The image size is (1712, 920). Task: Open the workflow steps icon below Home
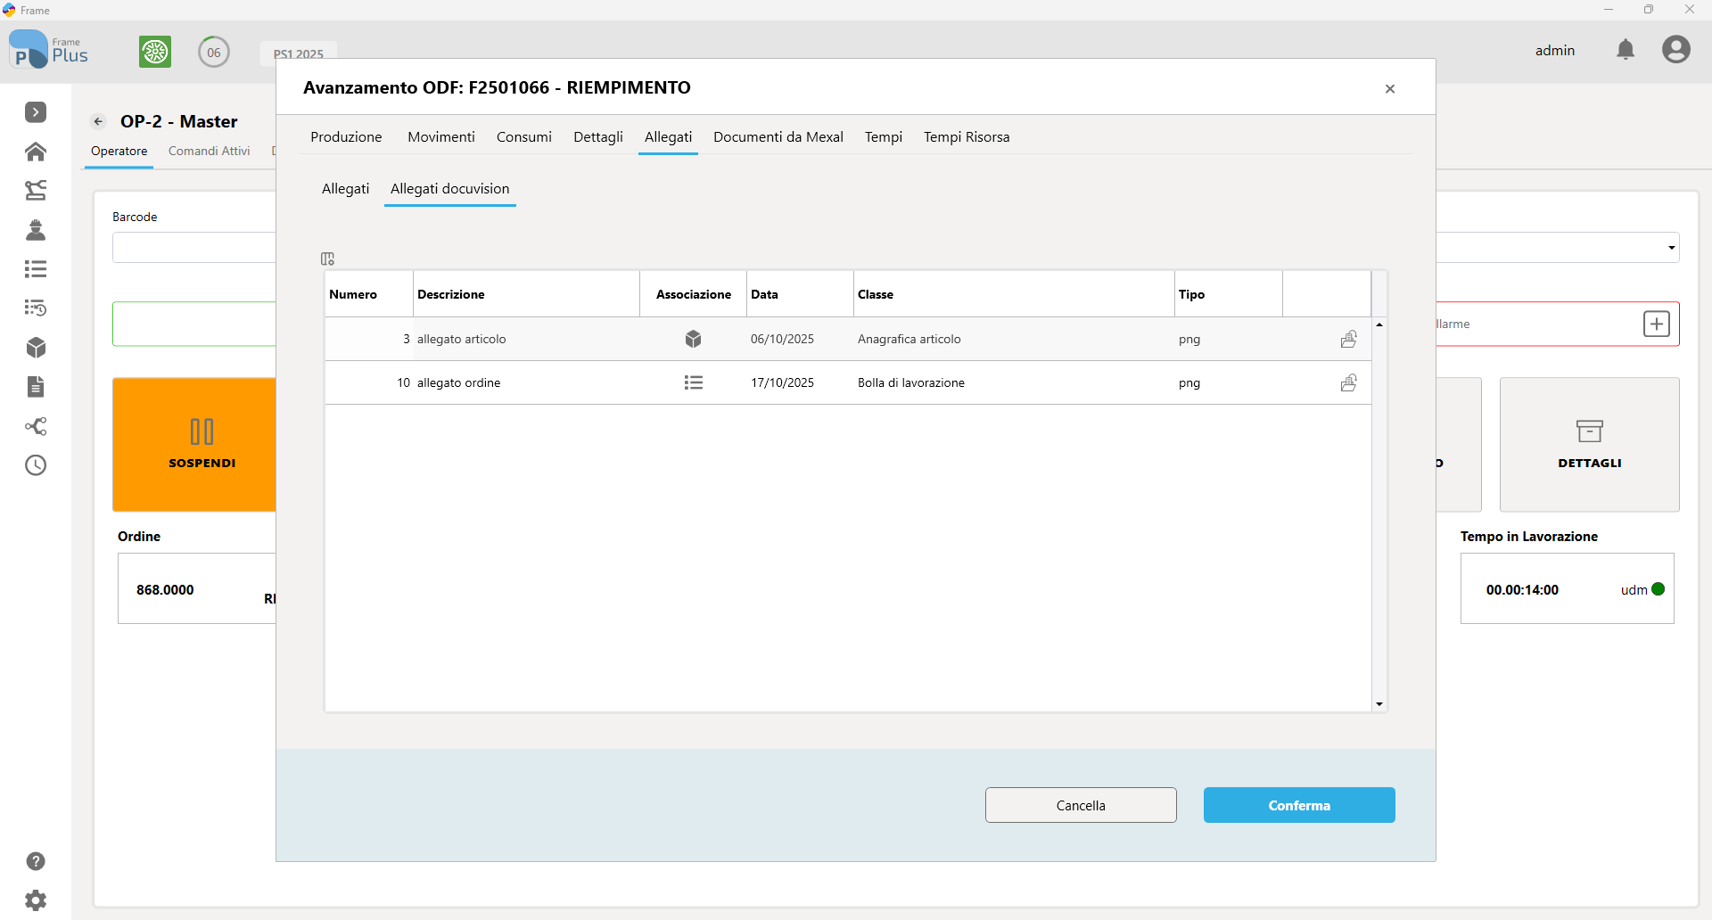pos(36,190)
